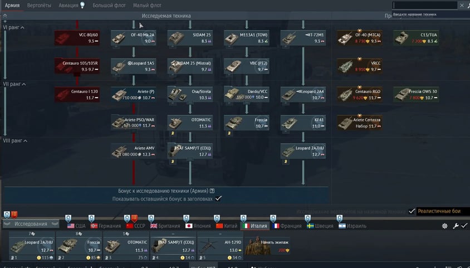Select premium vehicle Freccia OWS 30
The height and width of the screenshot is (268, 470).
pyautogui.click(x=415, y=94)
